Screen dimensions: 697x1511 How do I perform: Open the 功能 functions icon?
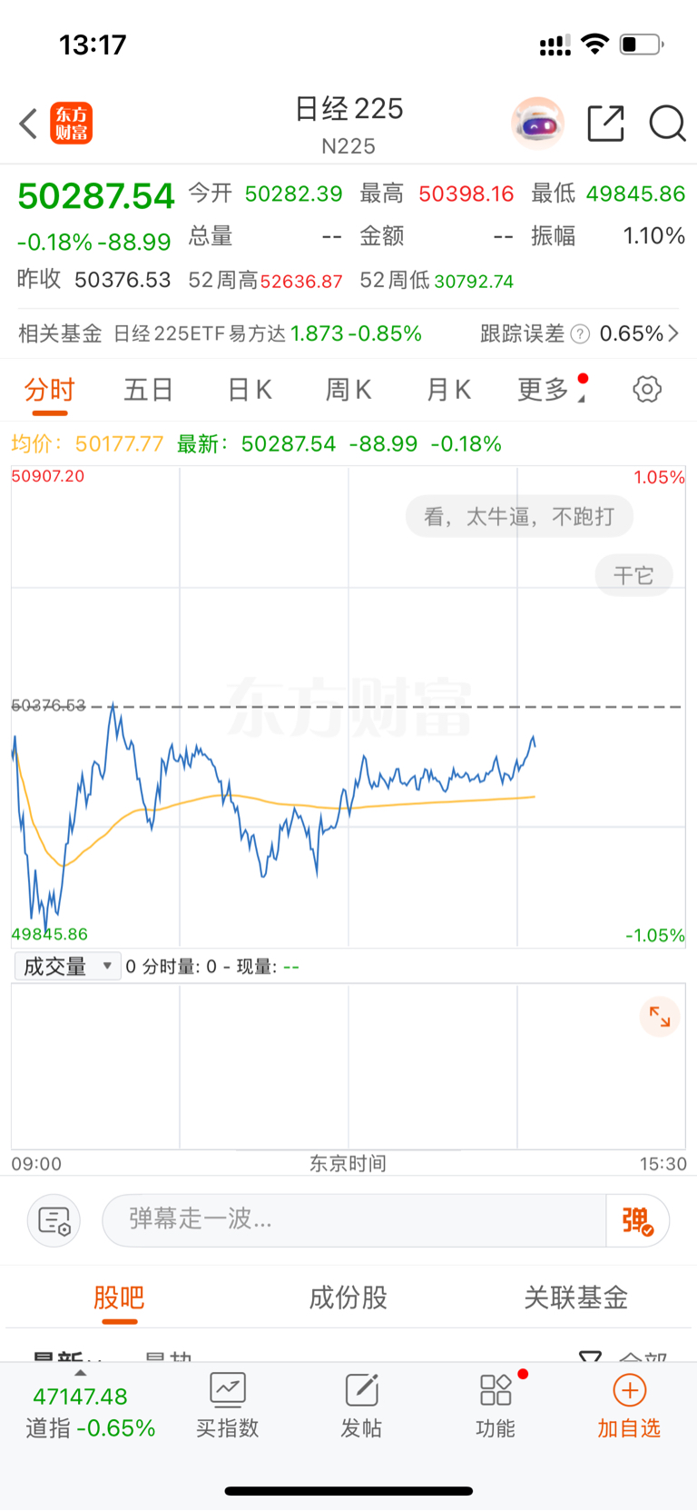(x=496, y=1406)
